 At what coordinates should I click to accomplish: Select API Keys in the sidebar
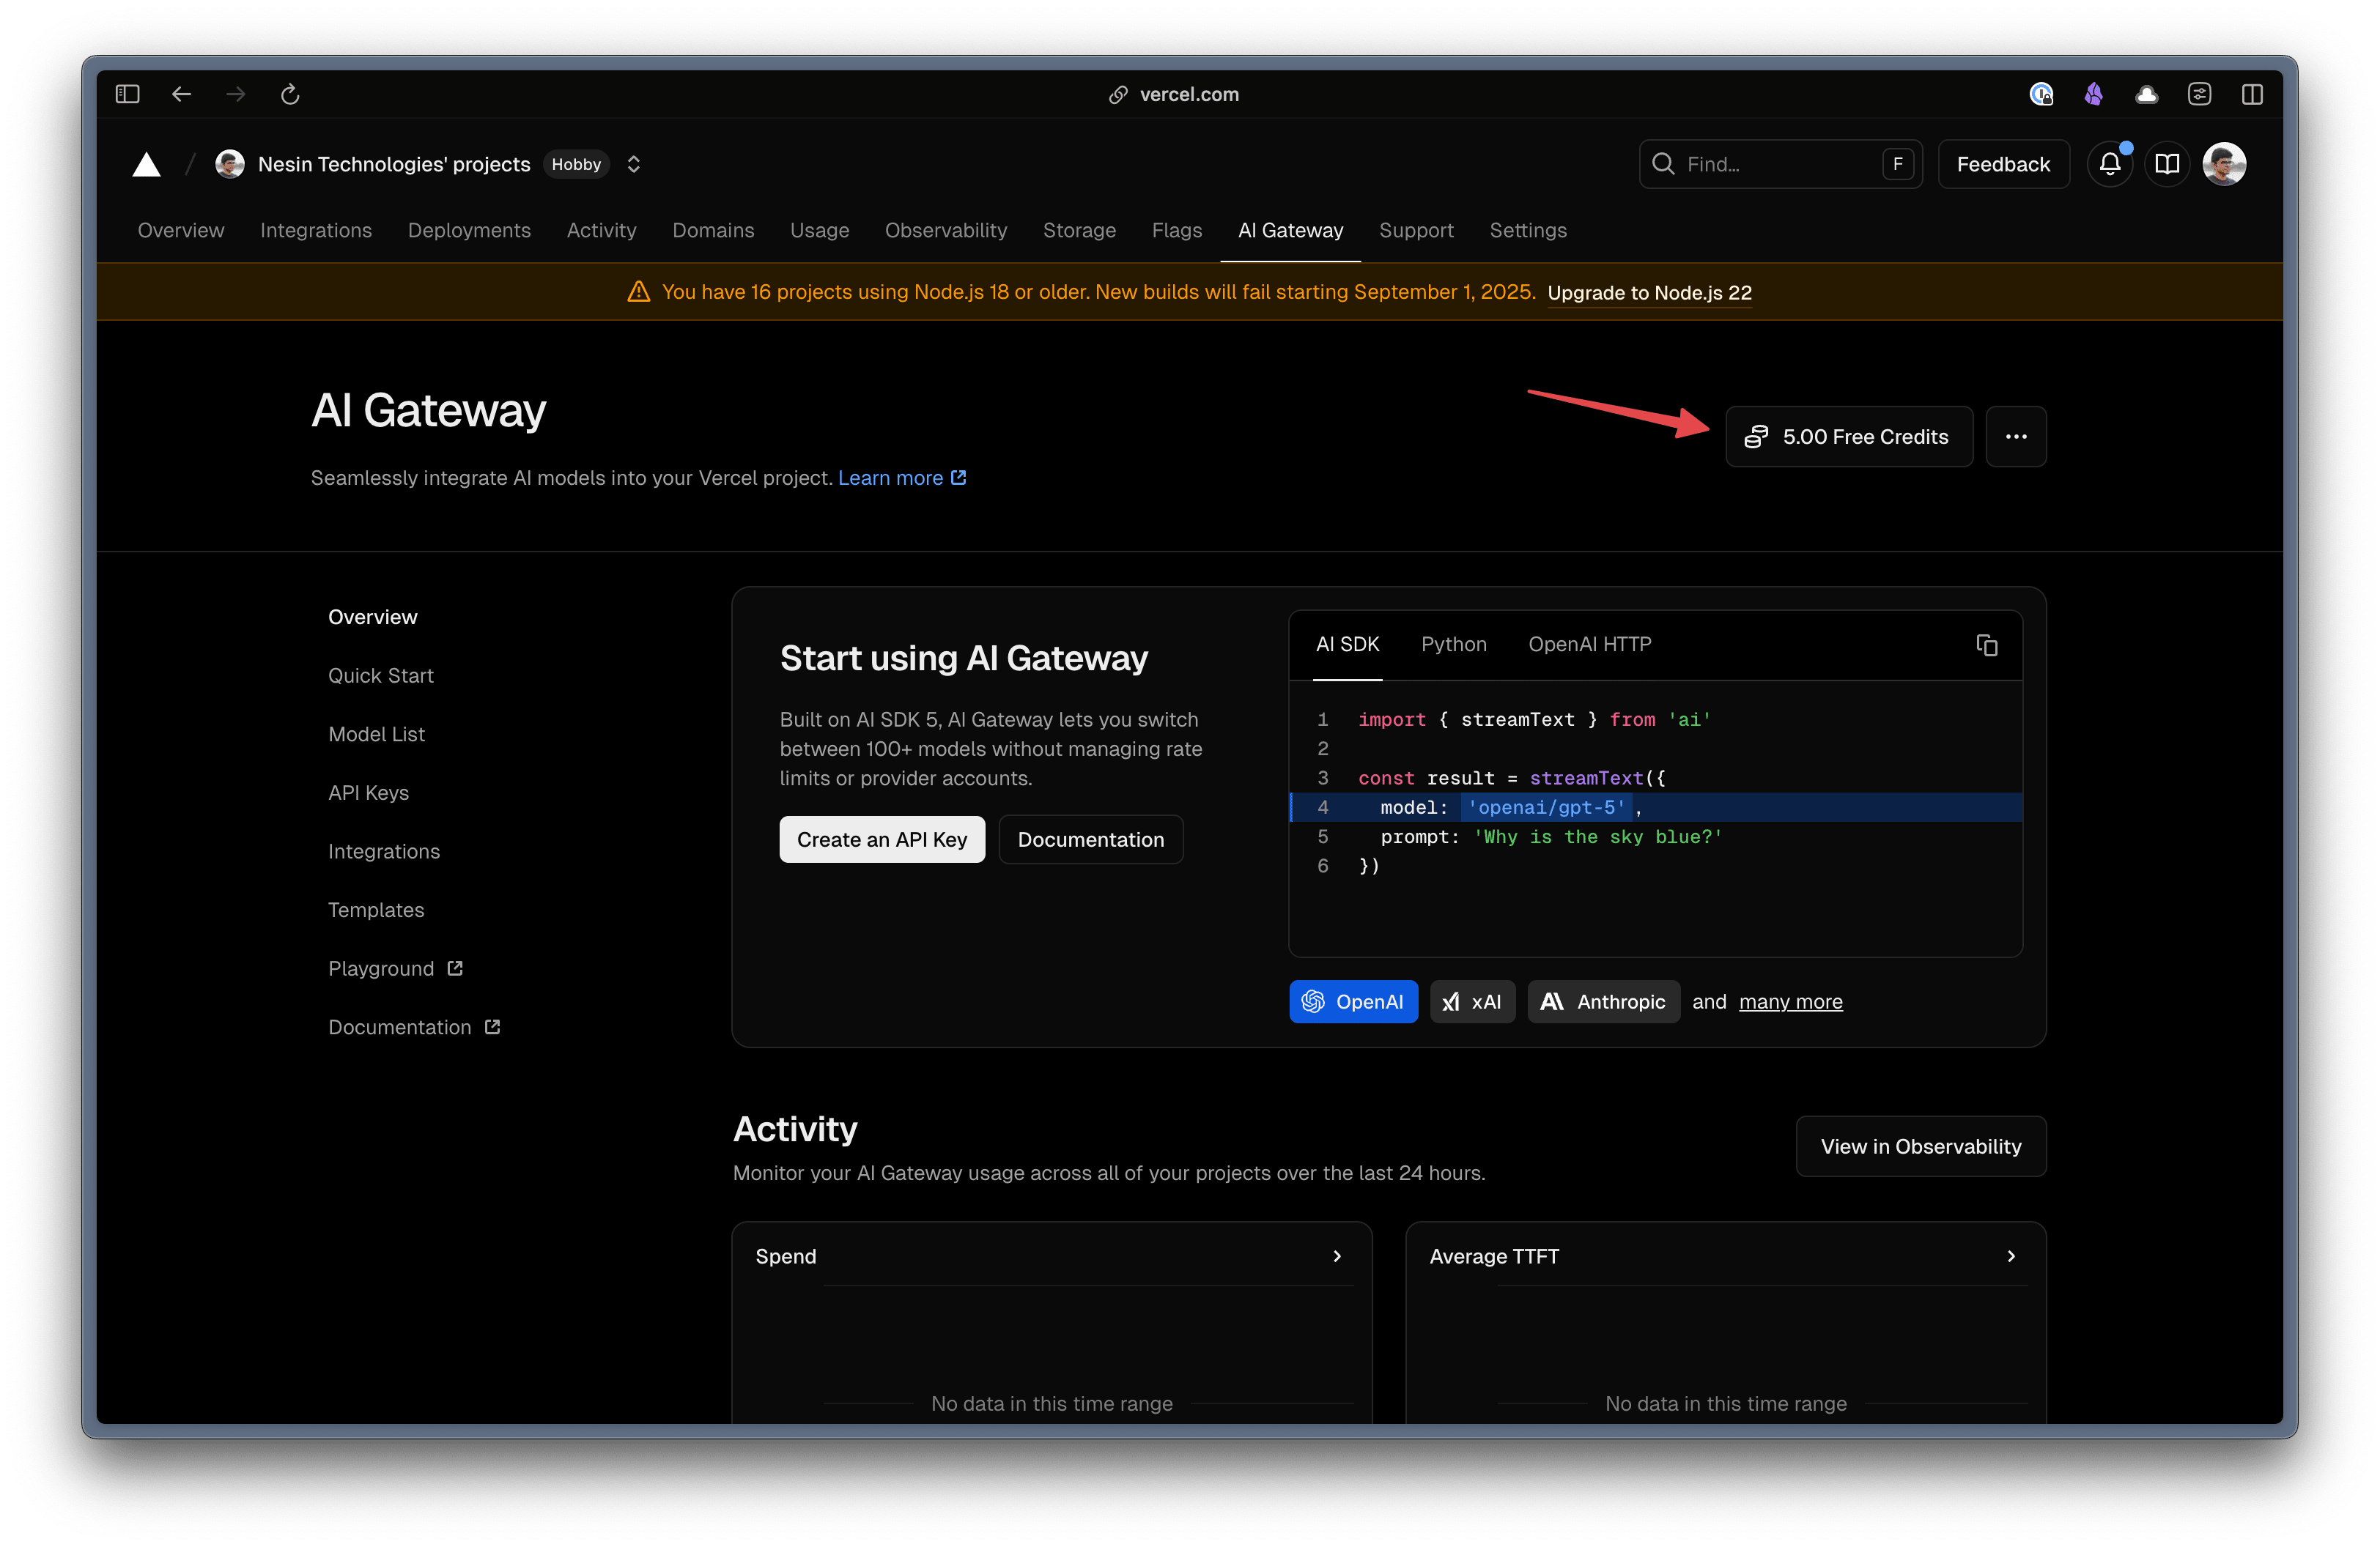point(368,793)
